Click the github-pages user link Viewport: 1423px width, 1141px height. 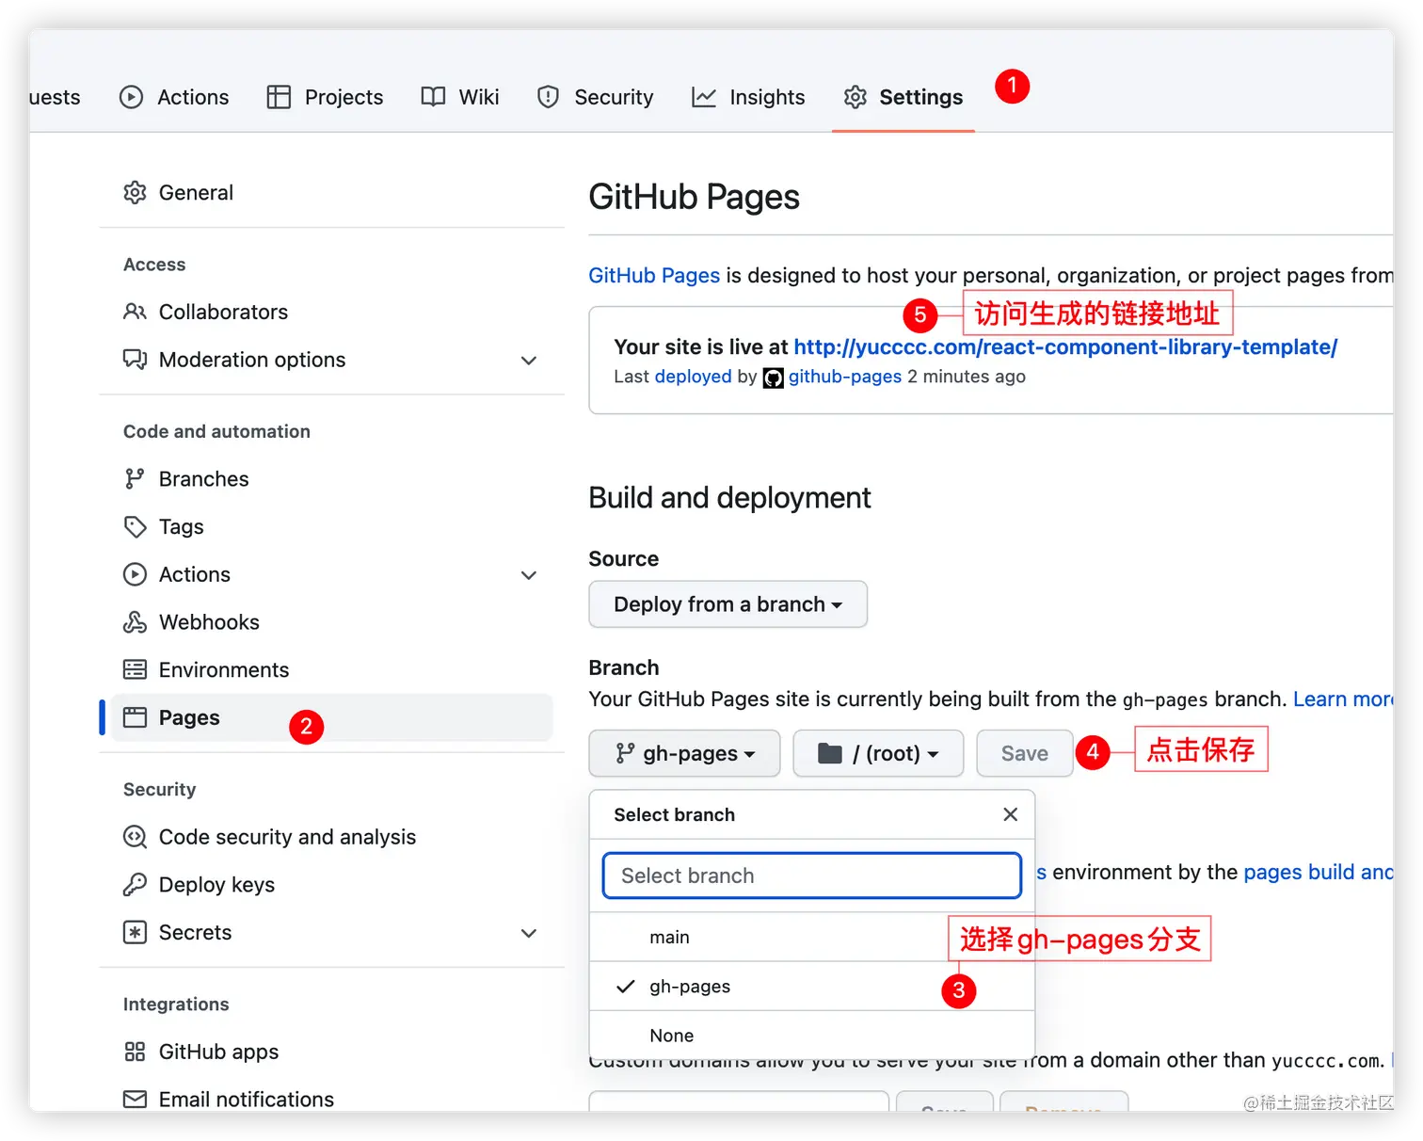845,377
